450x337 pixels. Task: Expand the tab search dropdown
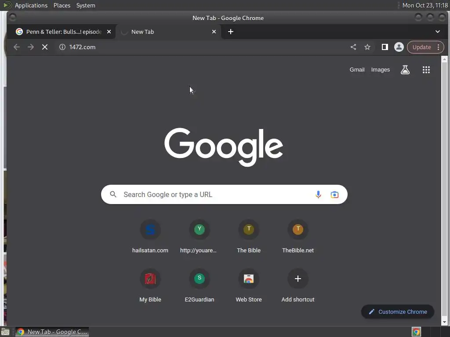point(438,32)
